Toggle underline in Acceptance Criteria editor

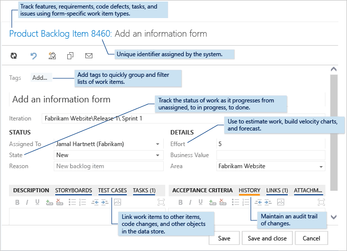[200, 202]
